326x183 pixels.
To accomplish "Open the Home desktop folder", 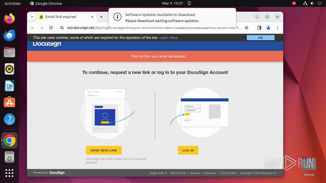I will click(309, 167).
